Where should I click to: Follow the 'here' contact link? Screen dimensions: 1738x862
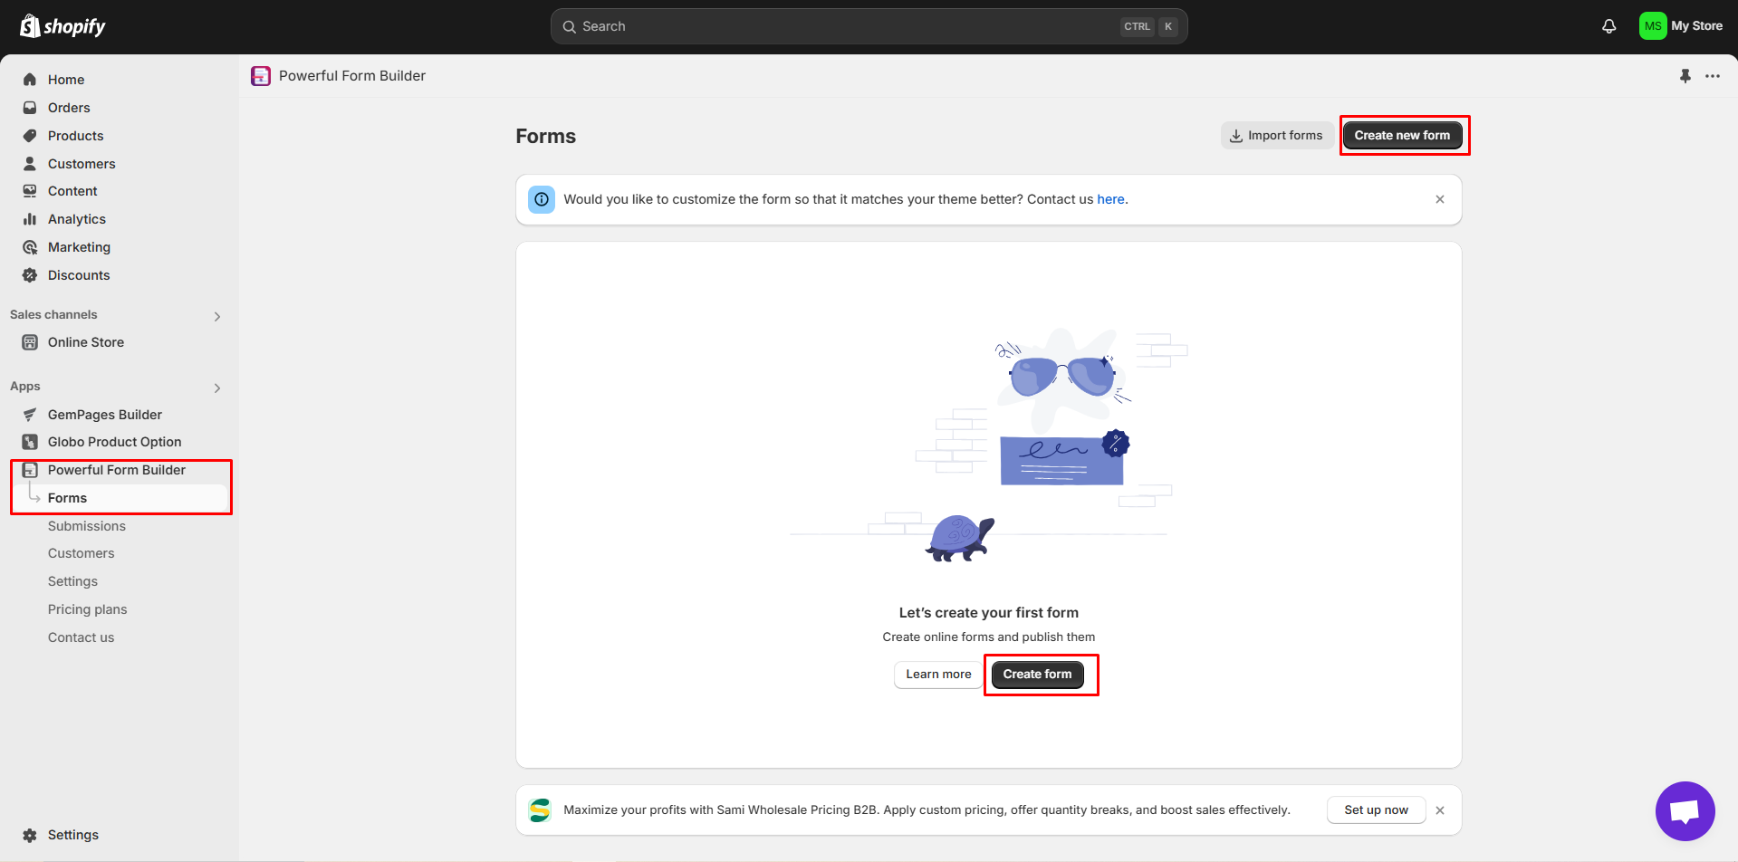[1110, 199]
